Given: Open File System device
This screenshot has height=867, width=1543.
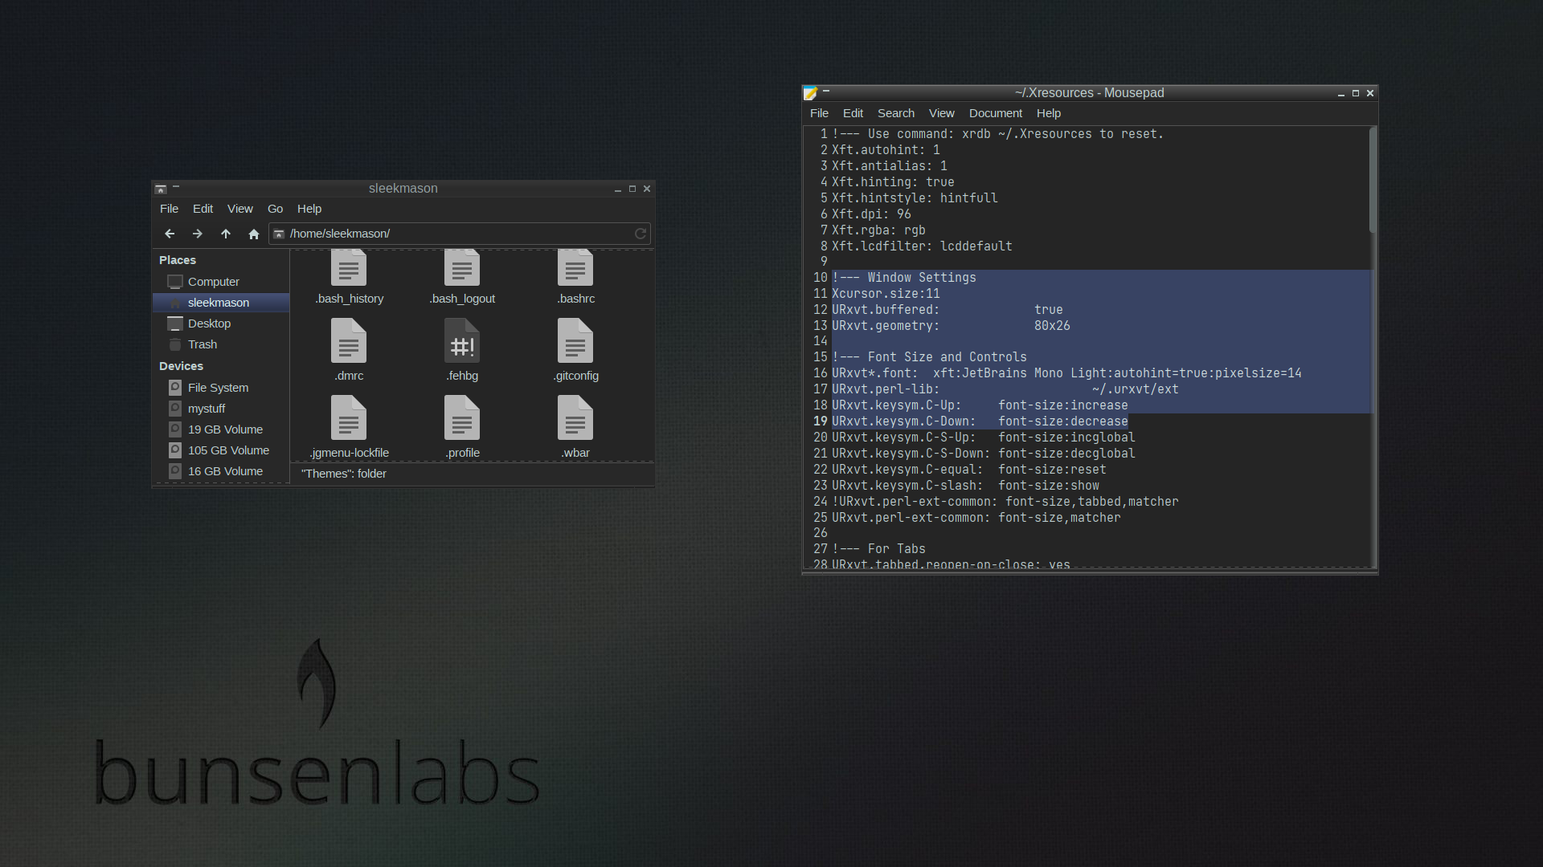Looking at the screenshot, I should click(x=221, y=388).
